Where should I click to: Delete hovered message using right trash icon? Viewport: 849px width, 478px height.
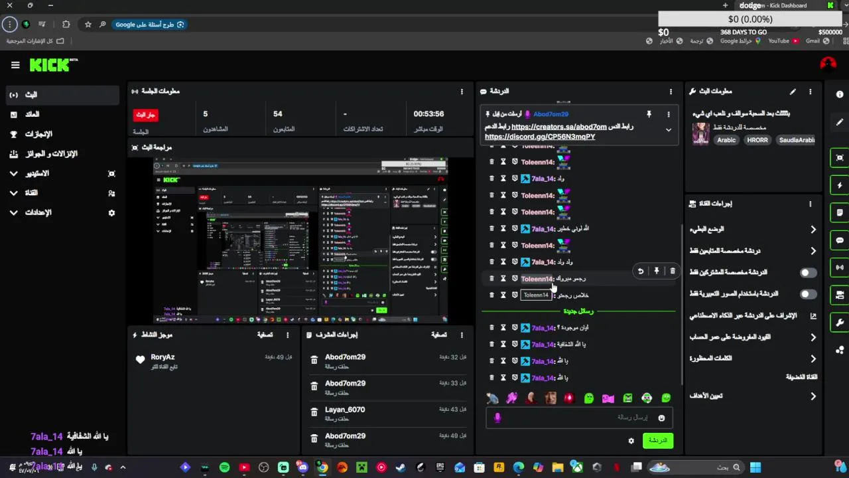[673, 271]
